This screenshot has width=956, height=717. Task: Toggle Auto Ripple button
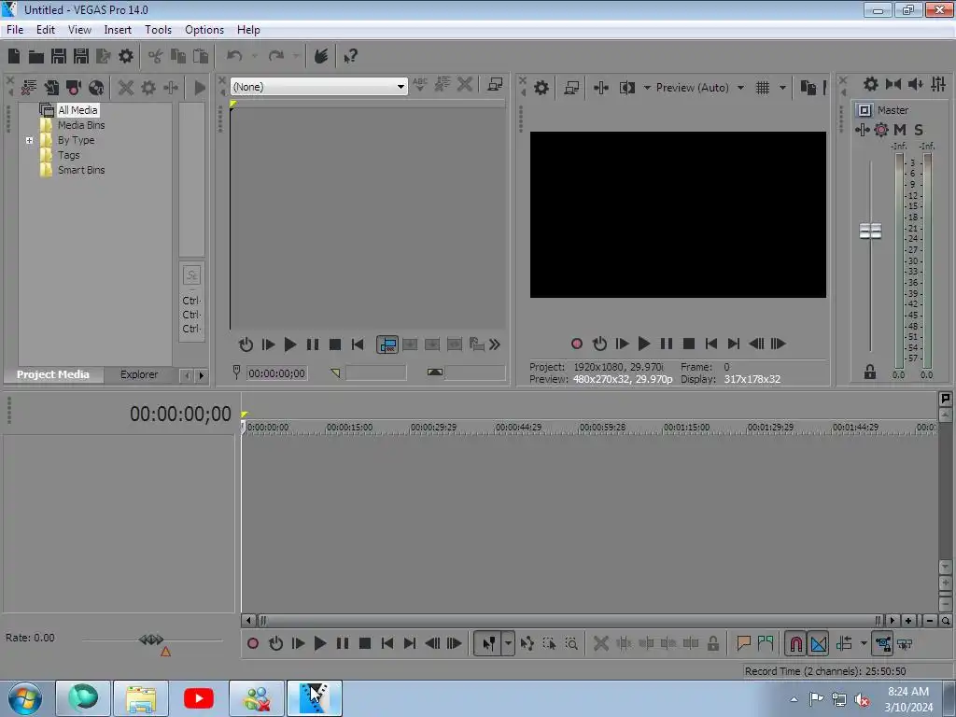tap(844, 643)
